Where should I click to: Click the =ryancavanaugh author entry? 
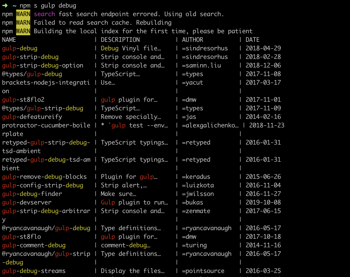pyautogui.click(x=207, y=228)
